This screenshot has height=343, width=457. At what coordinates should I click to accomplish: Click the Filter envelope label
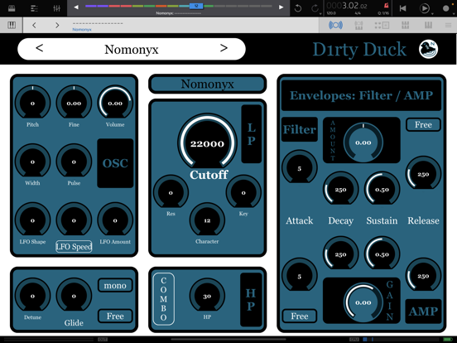300,129
